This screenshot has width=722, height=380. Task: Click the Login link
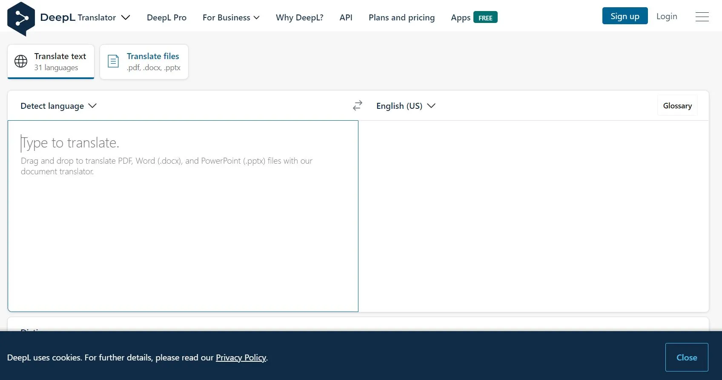667,16
